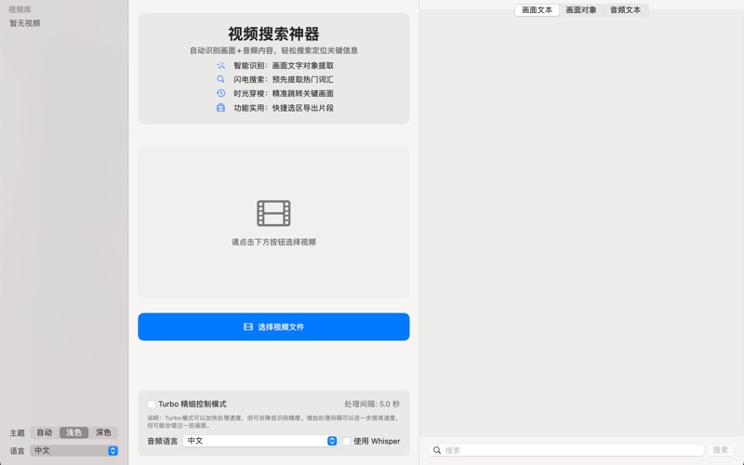This screenshot has width=744, height=465.
Task: Enable Turbo 精细控制模式 checkbox
Action: click(152, 405)
